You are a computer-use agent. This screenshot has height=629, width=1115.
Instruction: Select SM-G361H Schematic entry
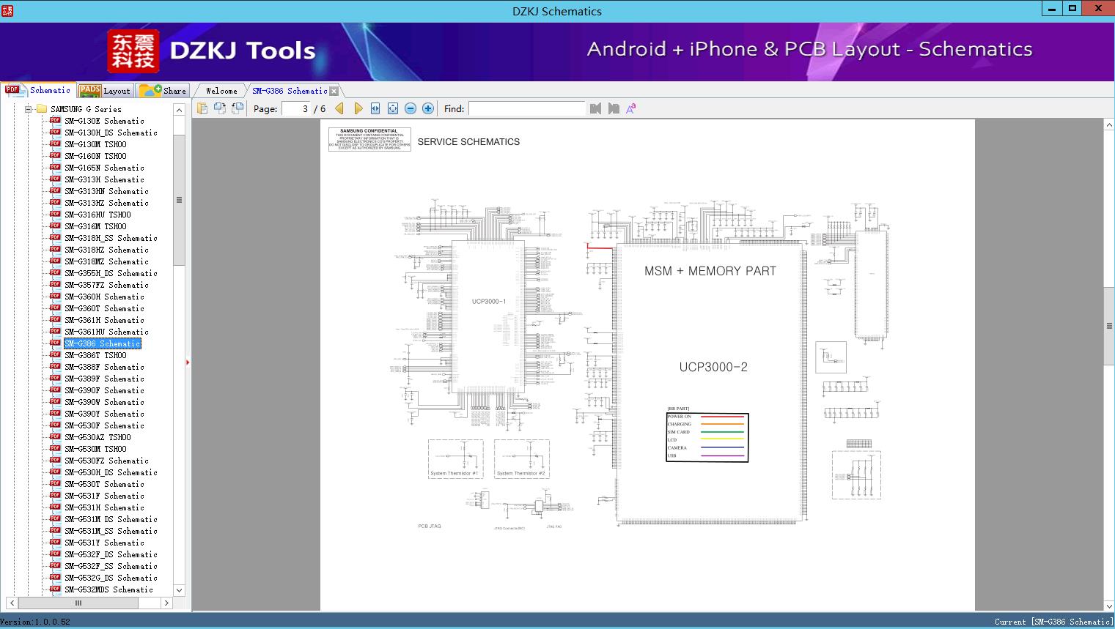104,320
